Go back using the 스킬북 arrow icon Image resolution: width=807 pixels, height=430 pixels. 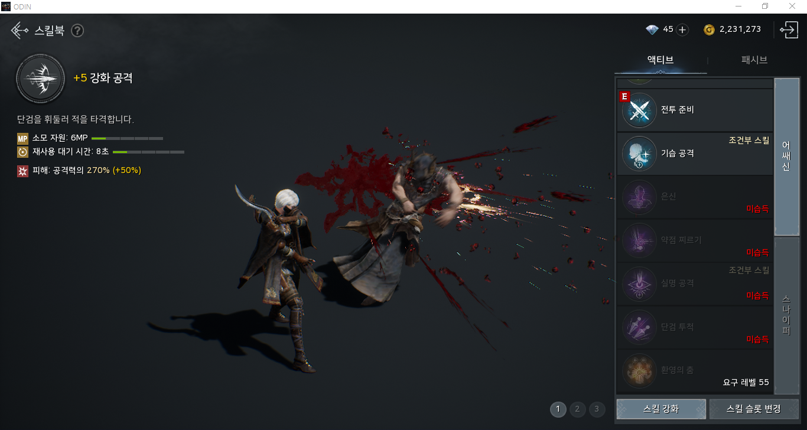19,30
